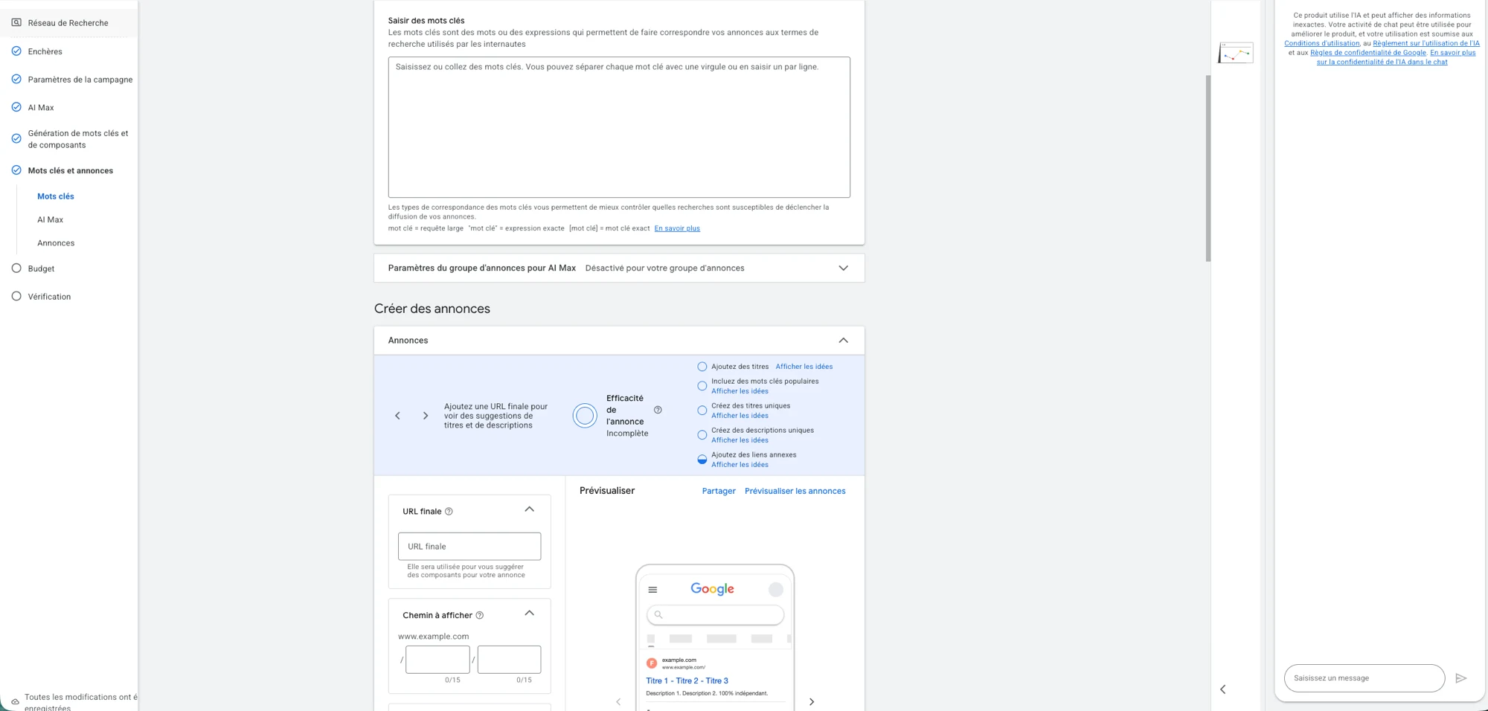
Task: Click the keywords text area
Action: coord(619,127)
